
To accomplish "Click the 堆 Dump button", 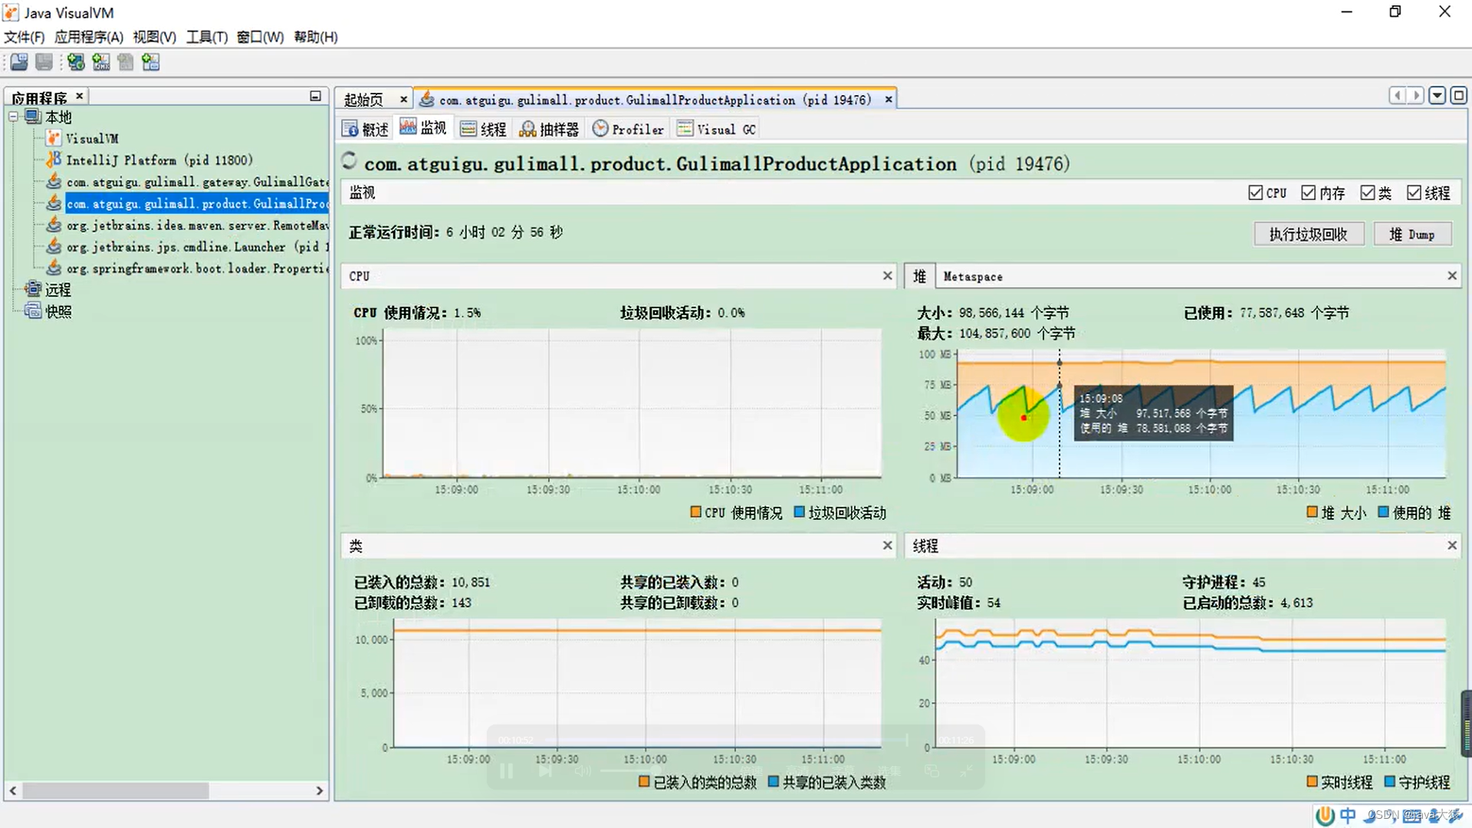I will point(1412,235).
